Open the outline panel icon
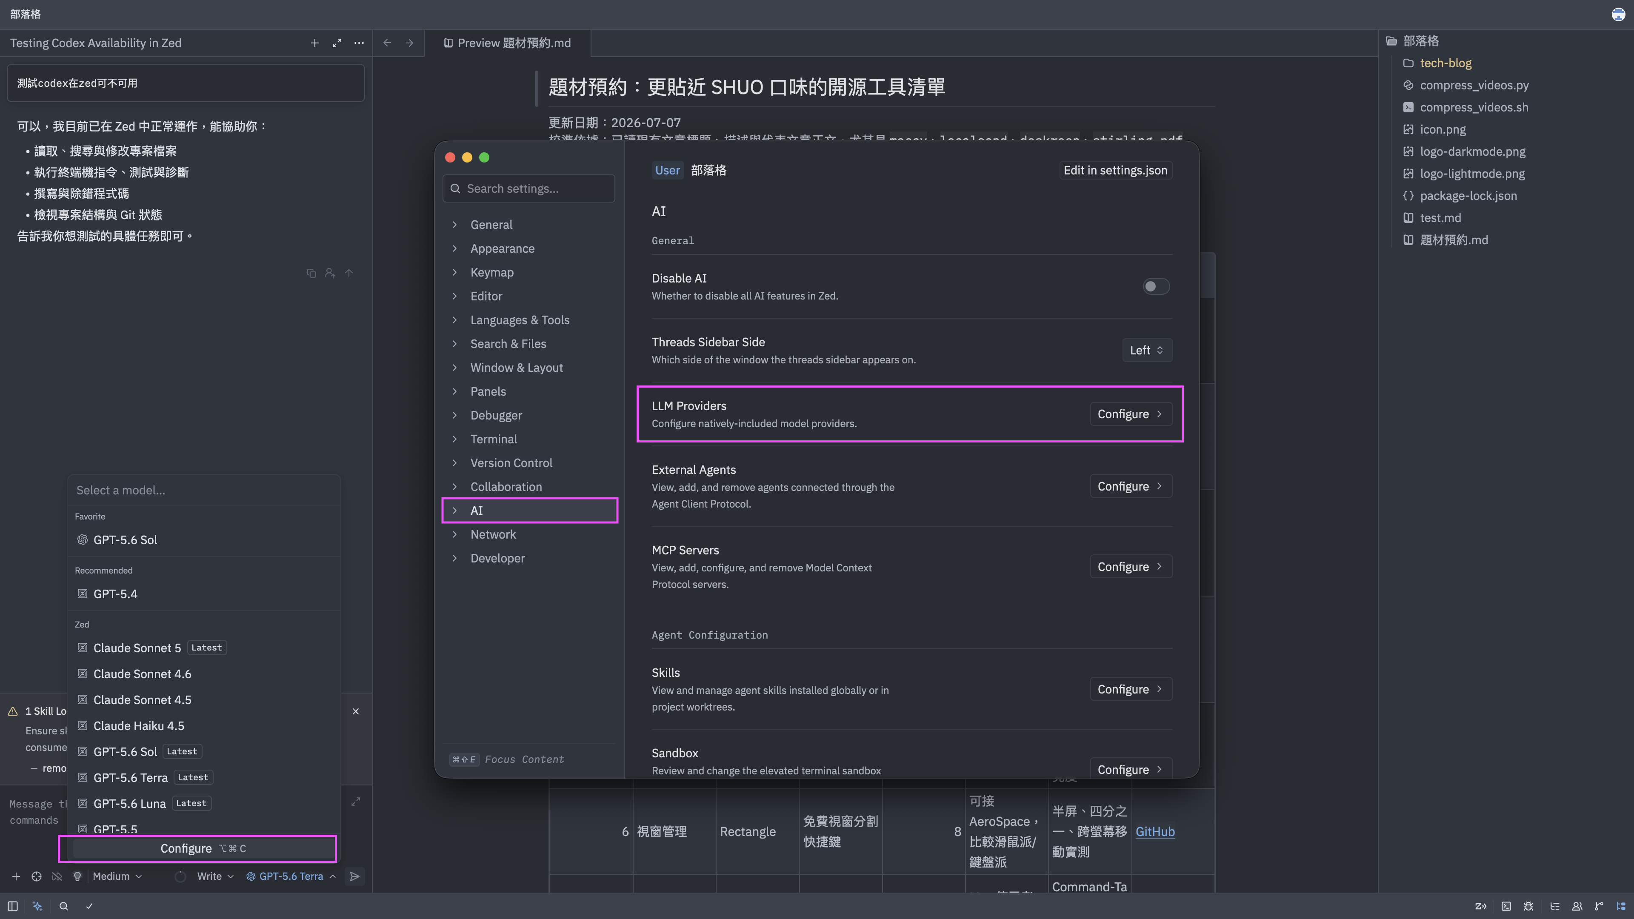The height and width of the screenshot is (919, 1634). tap(1555, 906)
